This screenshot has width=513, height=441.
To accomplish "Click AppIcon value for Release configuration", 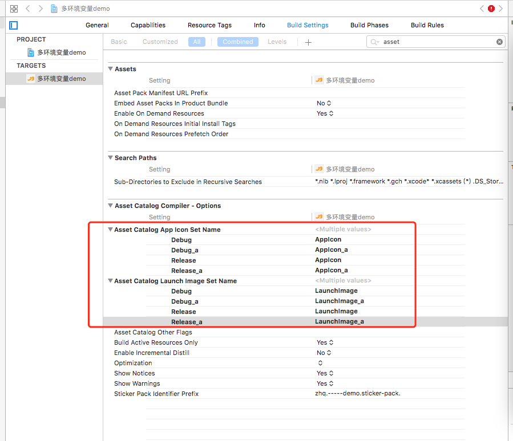I will click(328, 260).
